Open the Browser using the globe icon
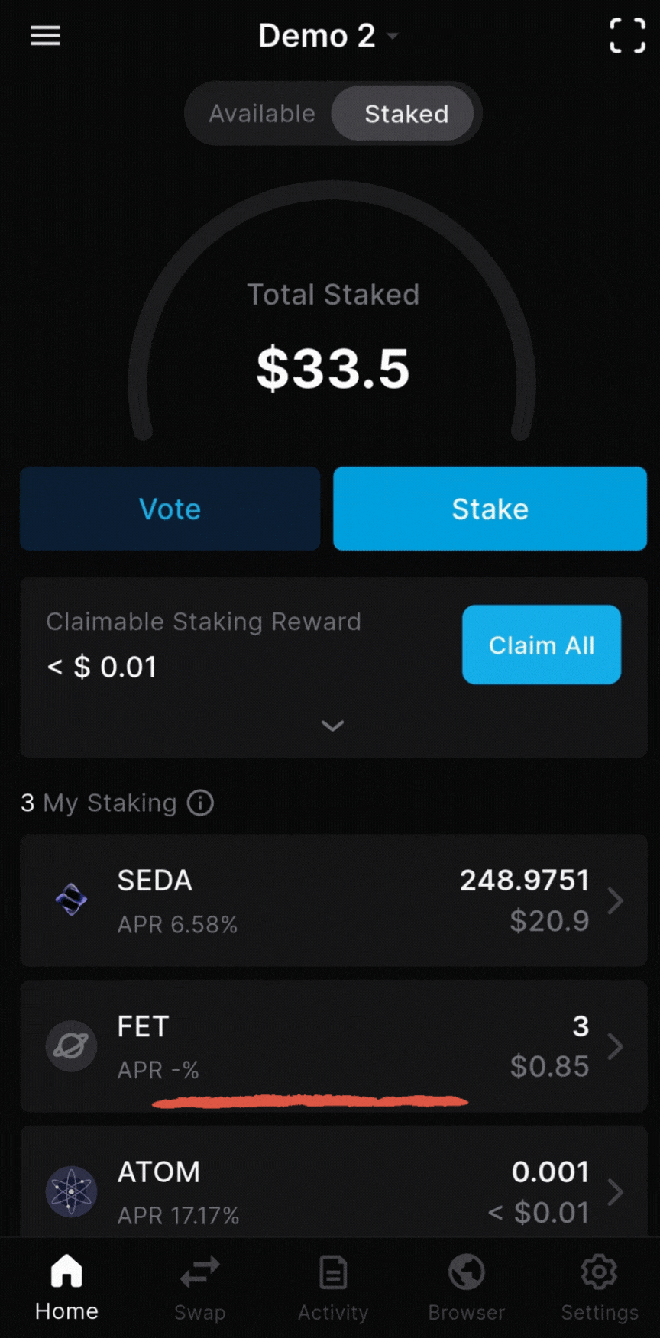Screen dimensions: 660x1338 click(466, 1287)
